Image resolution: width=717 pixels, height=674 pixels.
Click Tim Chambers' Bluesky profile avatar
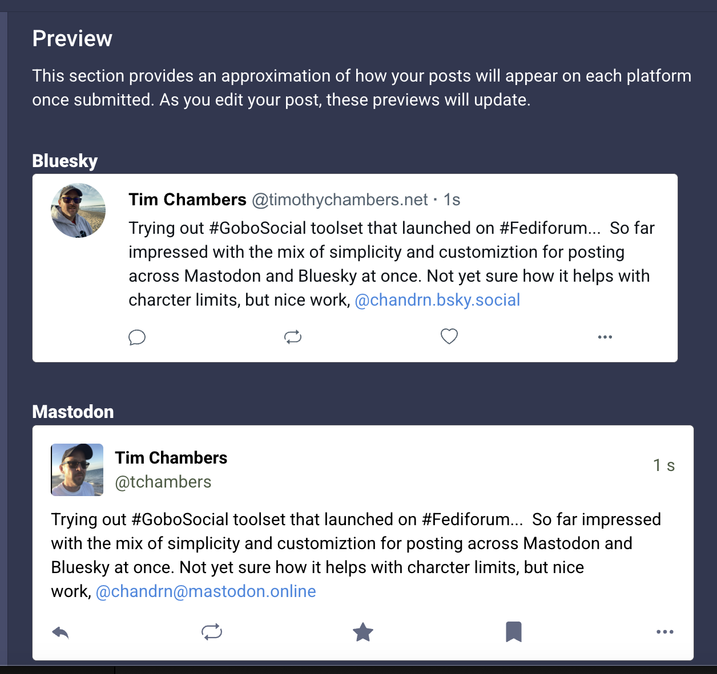pos(78,210)
